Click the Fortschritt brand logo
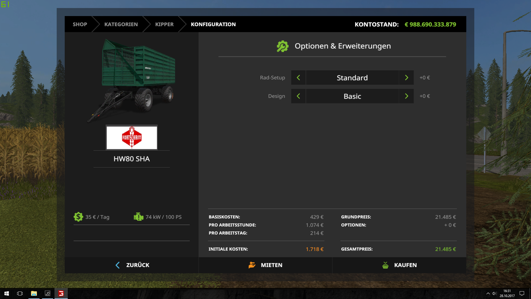The height and width of the screenshot is (299, 531). [x=132, y=138]
